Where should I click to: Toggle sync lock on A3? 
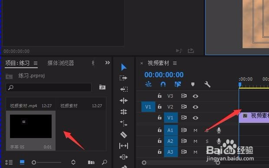pos(184,152)
